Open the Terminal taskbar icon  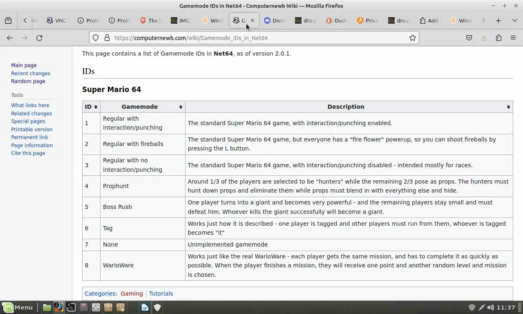[72, 307]
